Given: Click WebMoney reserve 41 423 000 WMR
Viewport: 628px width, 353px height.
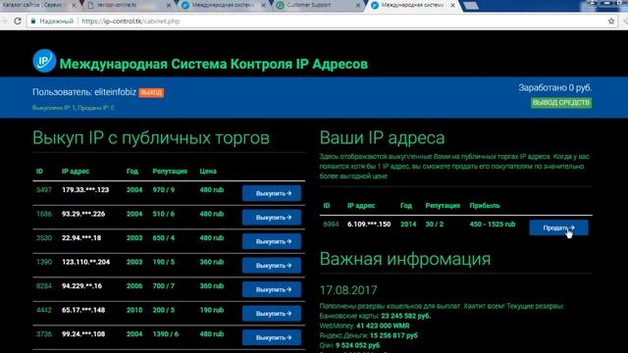Looking at the screenshot, I should (x=383, y=327).
